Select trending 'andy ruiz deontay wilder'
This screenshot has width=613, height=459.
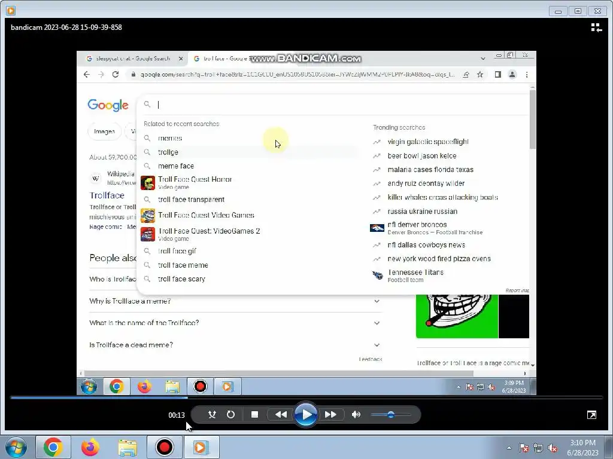426,183
